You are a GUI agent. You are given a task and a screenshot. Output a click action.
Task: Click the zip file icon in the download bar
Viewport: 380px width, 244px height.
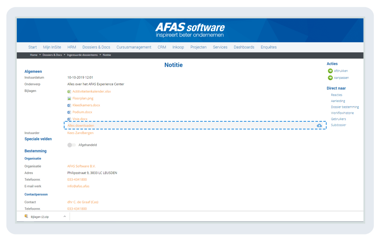point(26,216)
